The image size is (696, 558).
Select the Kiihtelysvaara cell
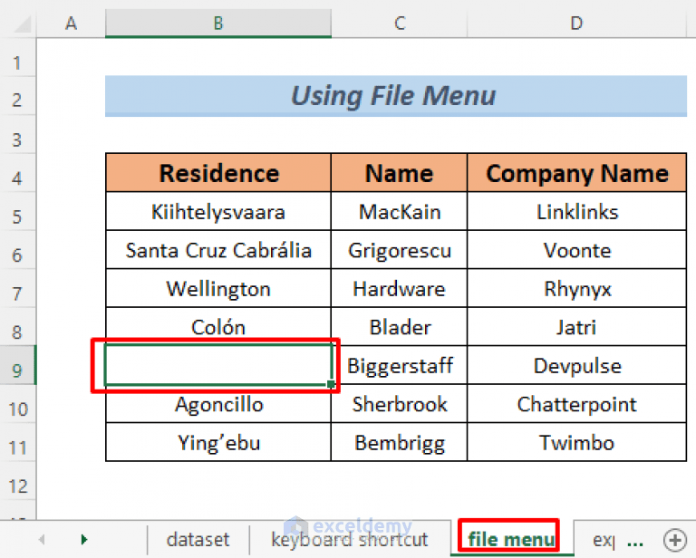coord(218,212)
